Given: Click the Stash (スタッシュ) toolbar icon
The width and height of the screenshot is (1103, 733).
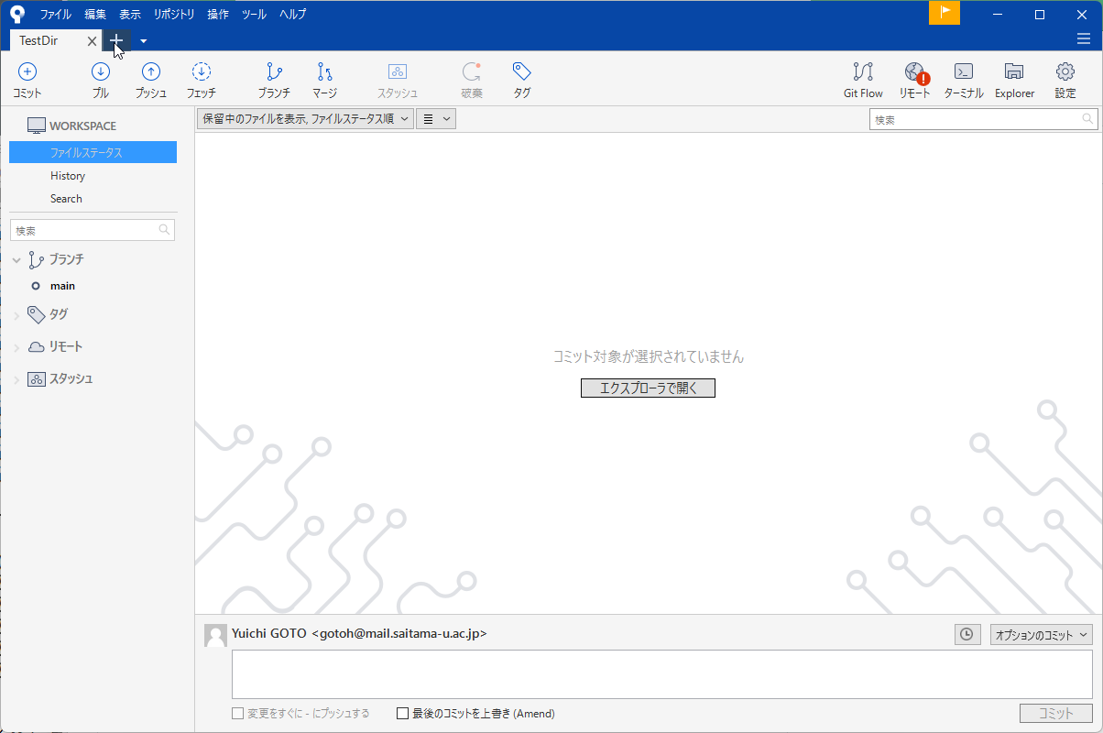Looking at the screenshot, I should (398, 71).
